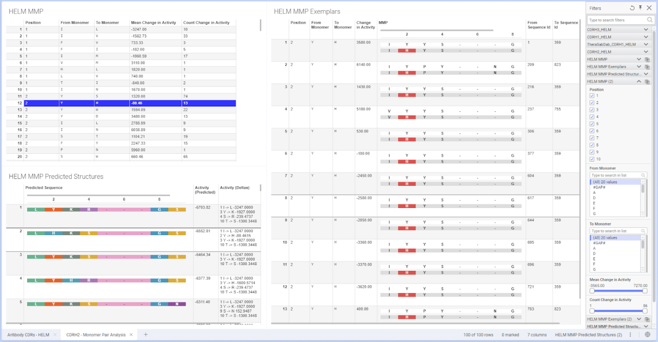This screenshot has width=658, height=342.
Task: Disable the Position 10 checkbox
Action: (x=592, y=159)
